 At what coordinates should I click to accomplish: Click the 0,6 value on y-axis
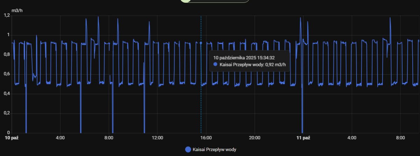[7, 74]
